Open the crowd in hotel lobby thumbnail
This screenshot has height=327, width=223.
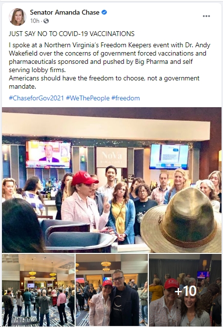pyautogui.click(x=38, y=290)
